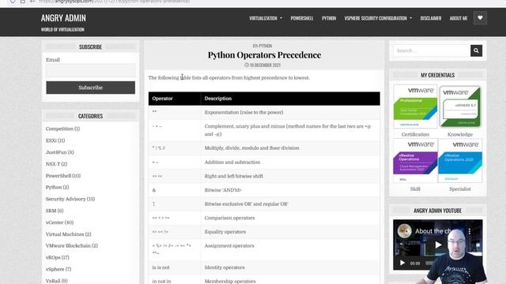The width and height of the screenshot is (506, 284).
Task: Open the About Me menu item
Action: pyautogui.click(x=459, y=18)
